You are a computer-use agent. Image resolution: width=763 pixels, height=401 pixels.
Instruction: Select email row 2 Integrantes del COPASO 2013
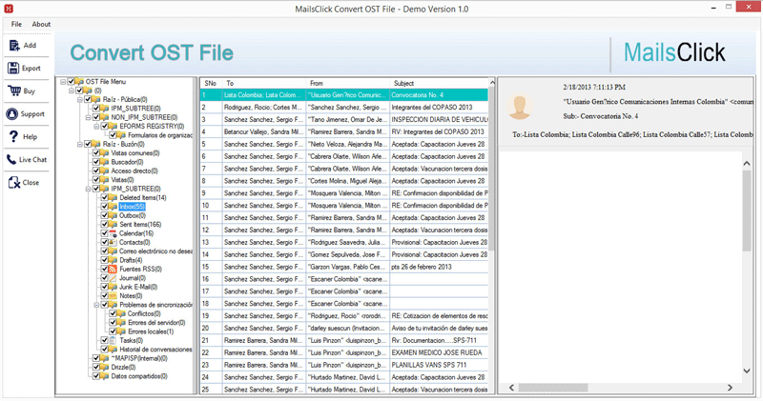[344, 108]
